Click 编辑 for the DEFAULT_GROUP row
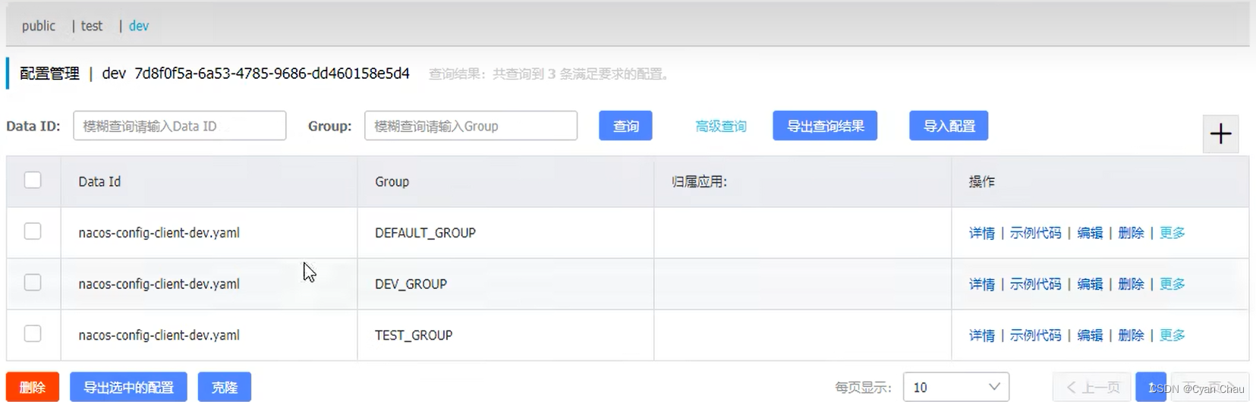Image resolution: width=1256 pixels, height=402 pixels. coord(1090,233)
